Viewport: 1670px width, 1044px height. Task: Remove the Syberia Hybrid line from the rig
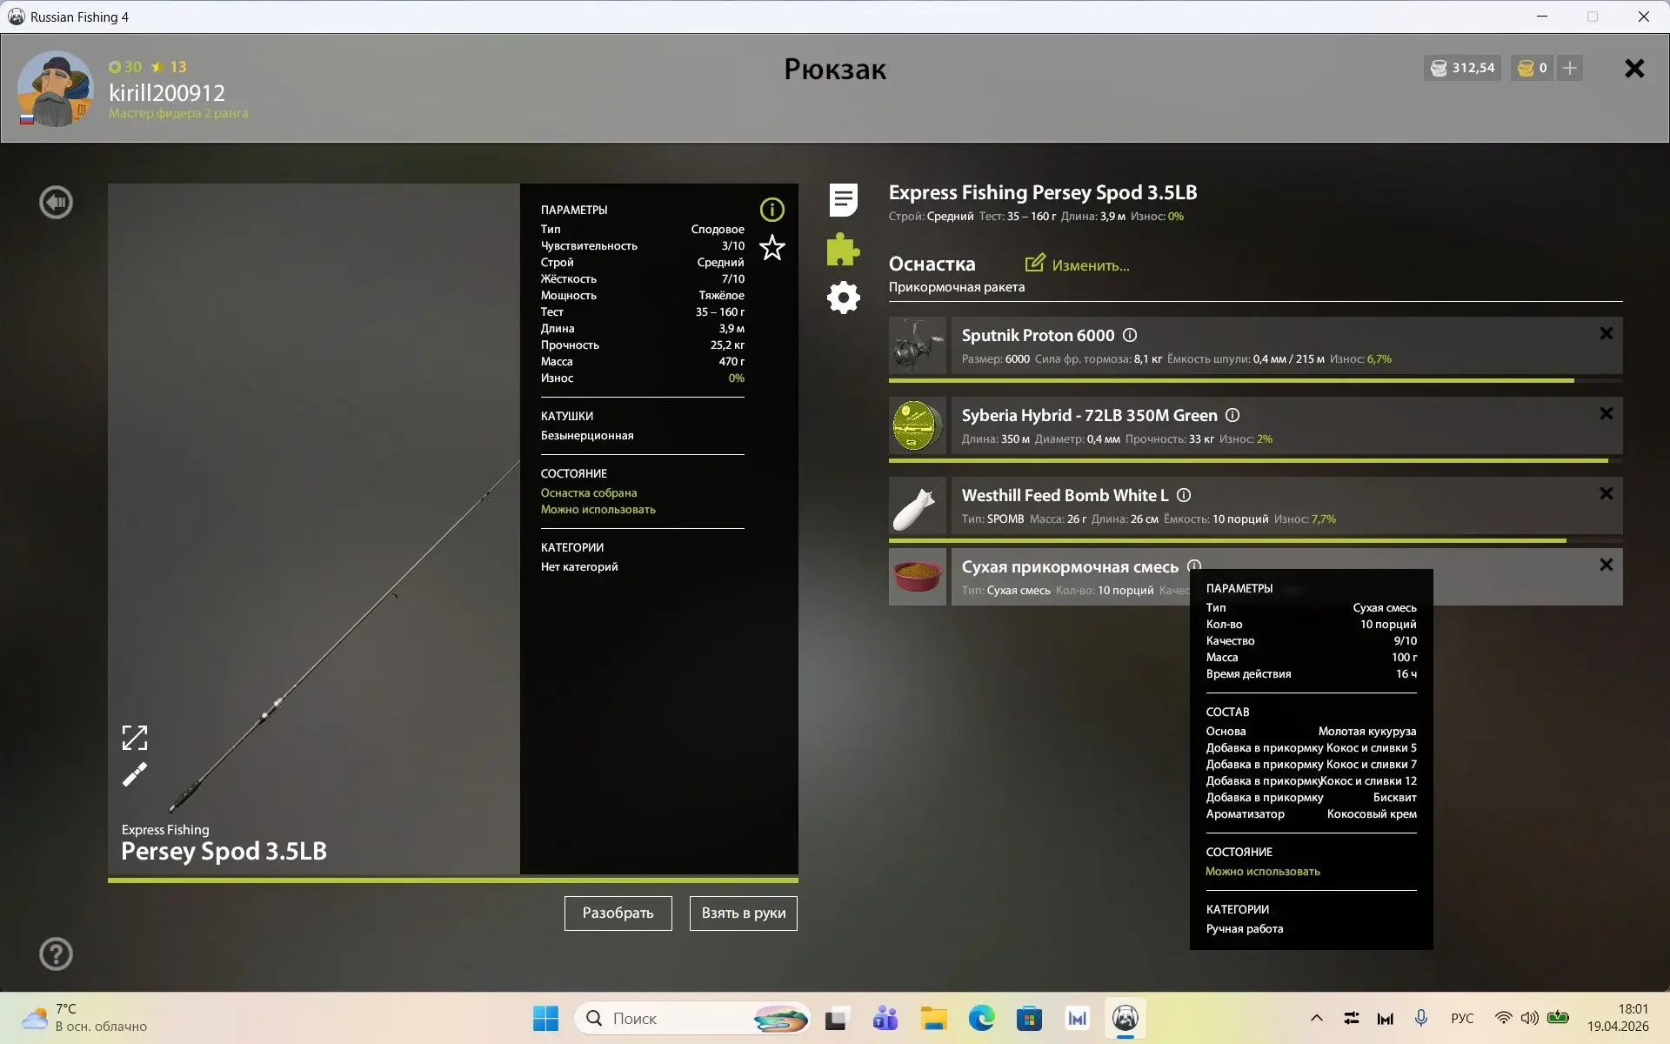click(1606, 414)
